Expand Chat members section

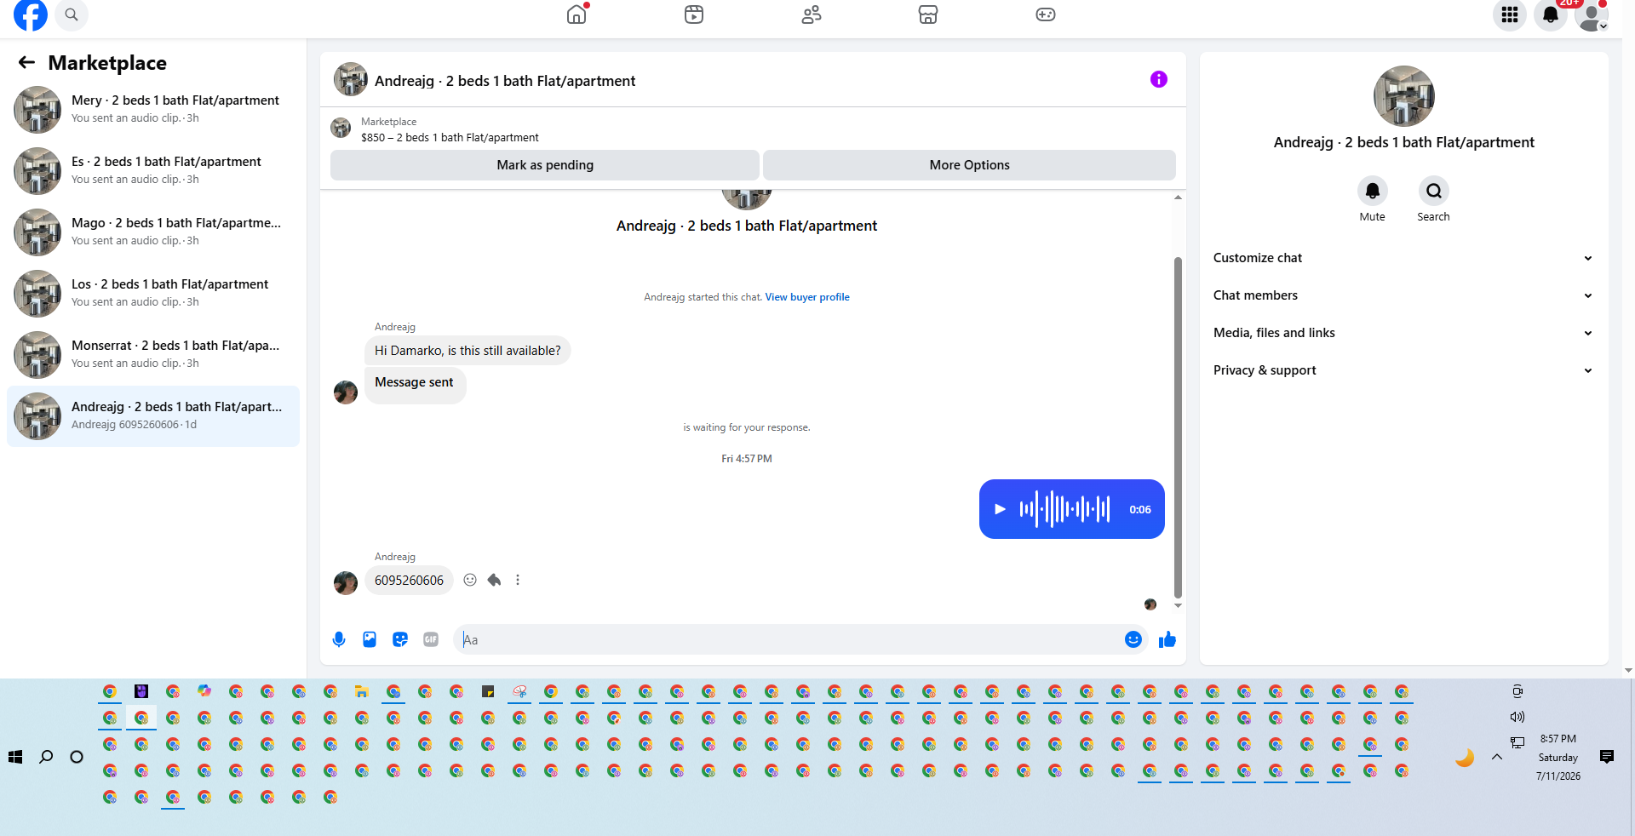point(1403,295)
